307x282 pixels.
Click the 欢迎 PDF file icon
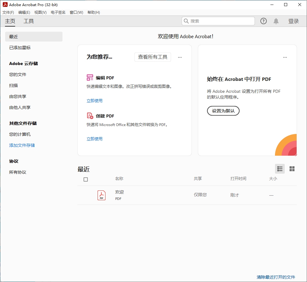tap(102, 195)
